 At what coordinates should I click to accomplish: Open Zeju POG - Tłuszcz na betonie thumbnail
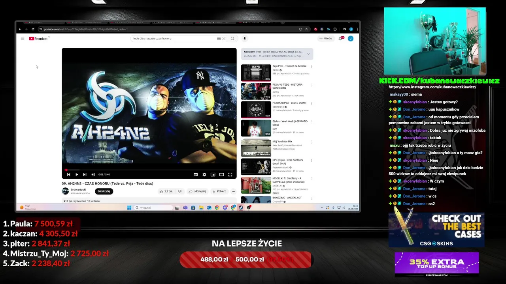(256, 73)
